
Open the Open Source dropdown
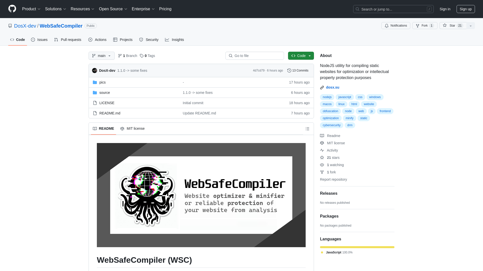click(113, 9)
